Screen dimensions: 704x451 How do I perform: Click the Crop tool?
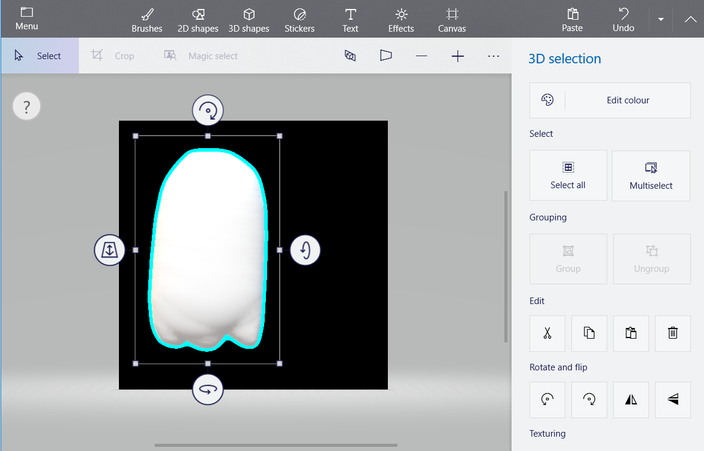click(113, 56)
